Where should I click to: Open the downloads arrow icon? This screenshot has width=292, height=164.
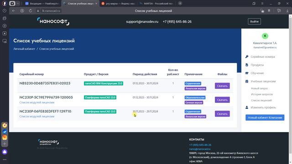click(287, 11)
